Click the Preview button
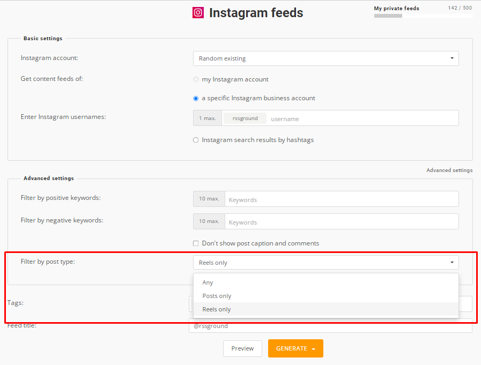481x365 pixels. click(x=243, y=348)
